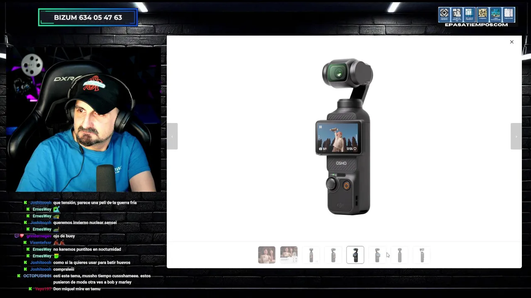Screen dimensions: 531x298
Task: Click chat message "compraleiii"
Action: pyautogui.click(x=63, y=269)
